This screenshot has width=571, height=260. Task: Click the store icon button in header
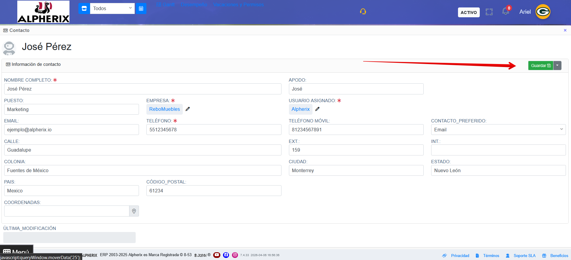tap(84, 8)
